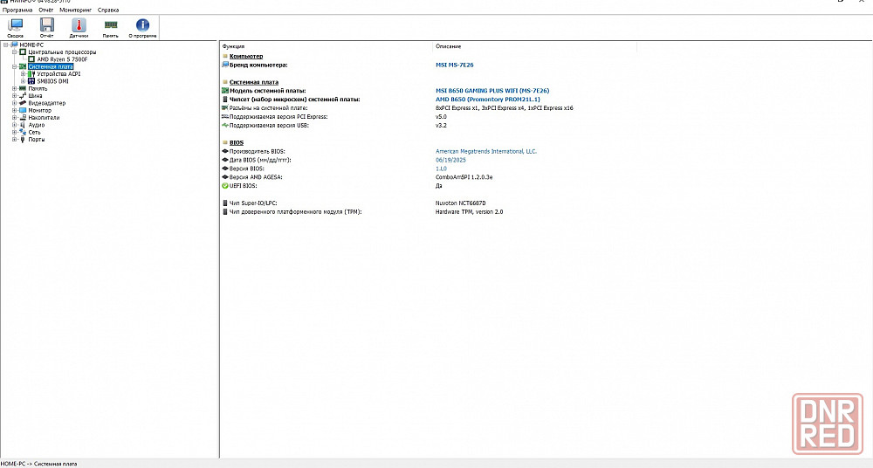873x468 pixels.
Task: Click the Компьютер section heading
Action: 246,56
